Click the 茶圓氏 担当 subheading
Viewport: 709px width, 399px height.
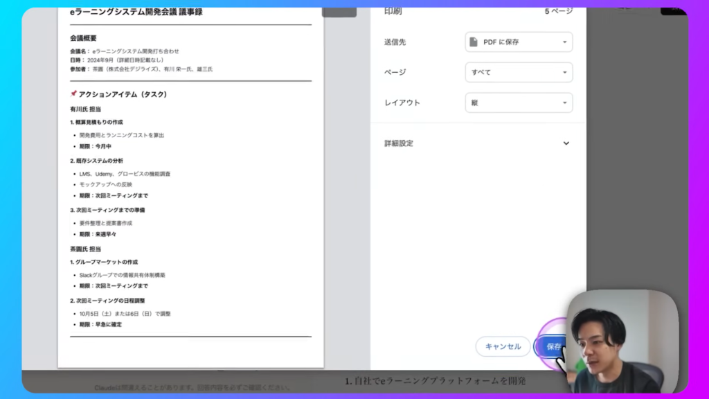[x=85, y=249]
